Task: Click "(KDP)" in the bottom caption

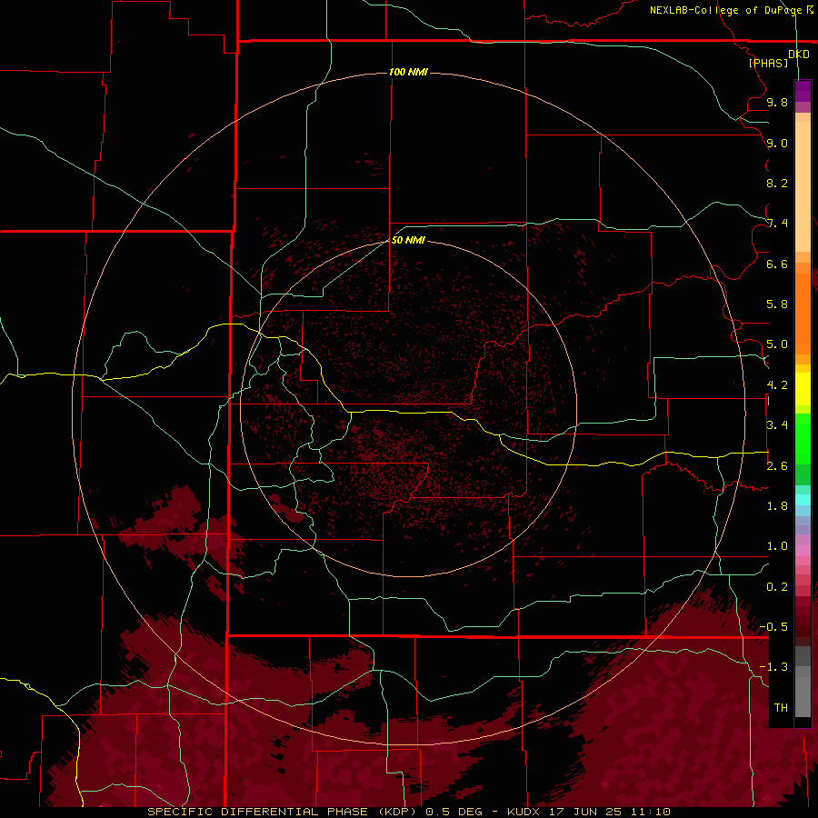Action: 399,812
